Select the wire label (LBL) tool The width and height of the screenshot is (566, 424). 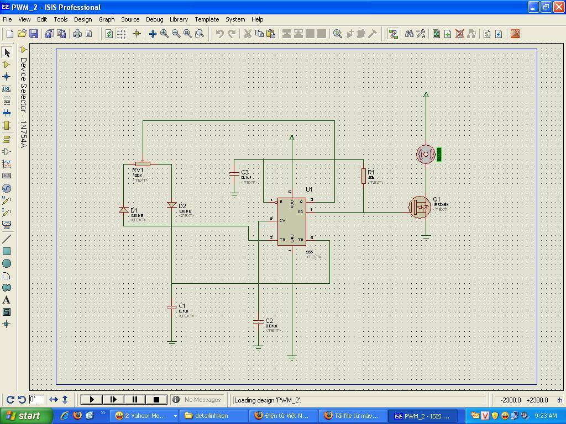click(7, 88)
